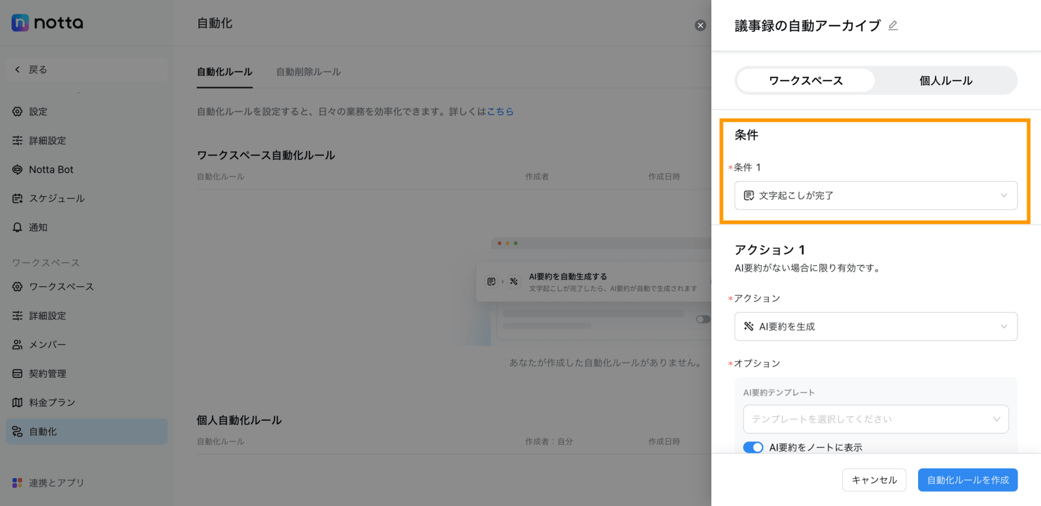
Task: Click the 個人自動化ルール heading
Action: [239, 420]
